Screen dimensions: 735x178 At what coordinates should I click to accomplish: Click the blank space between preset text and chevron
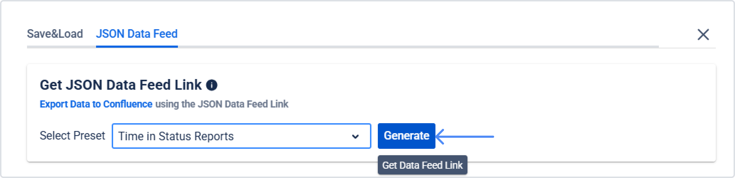(x=292, y=136)
